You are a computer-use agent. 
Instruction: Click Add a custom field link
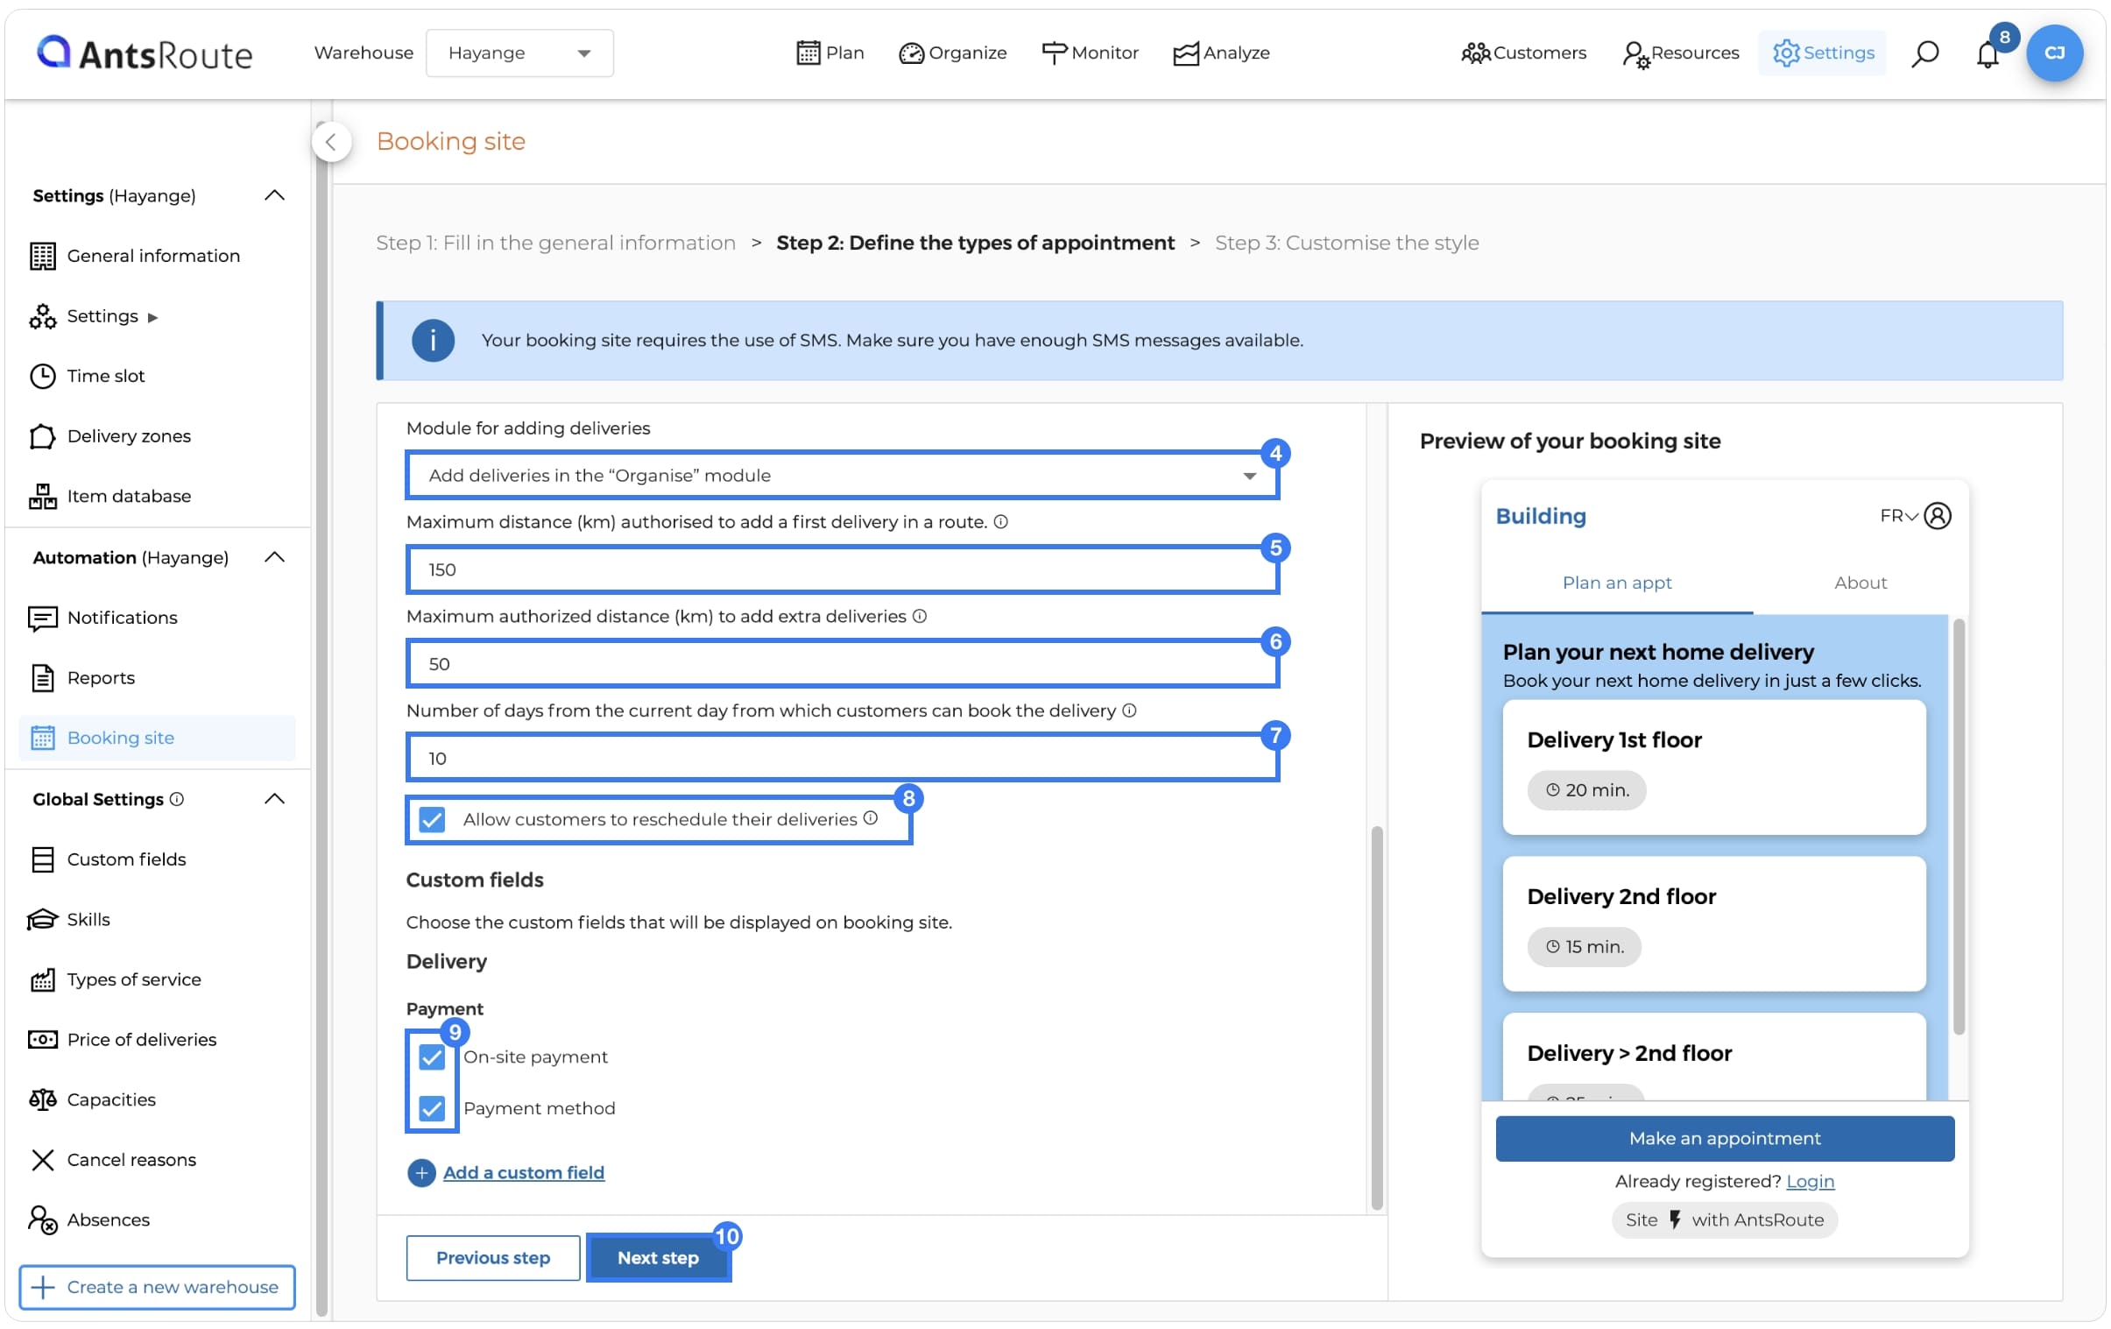pos(523,1173)
